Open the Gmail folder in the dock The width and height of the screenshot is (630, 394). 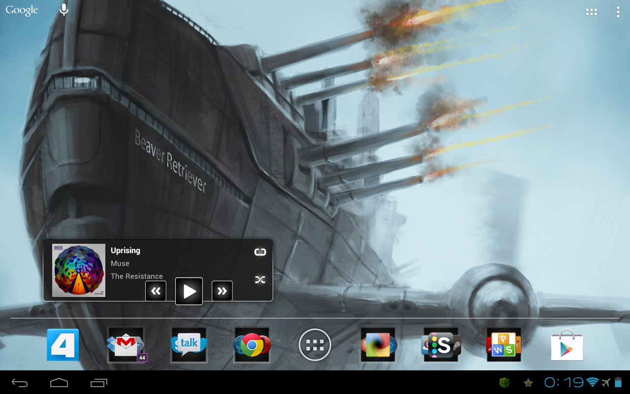point(126,345)
